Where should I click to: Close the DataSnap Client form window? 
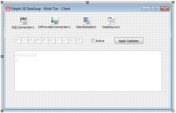pyautogui.click(x=165, y=9)
